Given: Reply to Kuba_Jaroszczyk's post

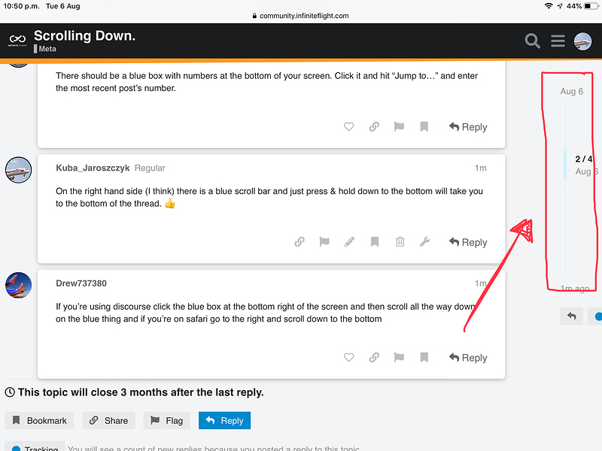Looking at the screenshot, I should 468,242.
